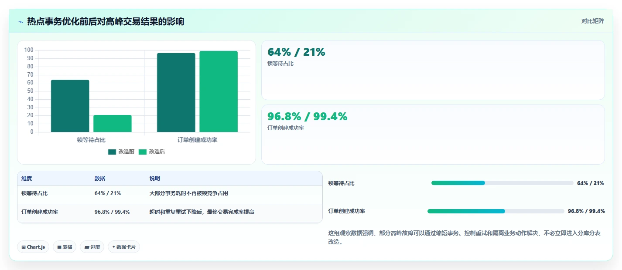Screen dimensions: 622x270
Task: Click the 订单创建成功率 progress bar
Action: coord(496,211)
